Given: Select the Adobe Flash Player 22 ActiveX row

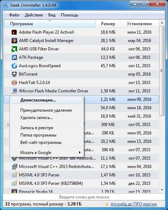Looking at the screenshot, I should [x=81, y=32].
